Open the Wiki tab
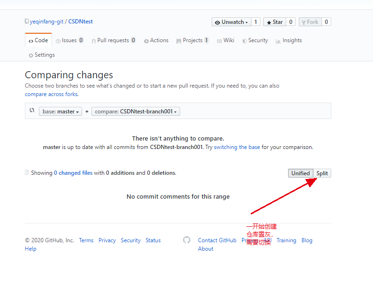 tap(226, 40)
